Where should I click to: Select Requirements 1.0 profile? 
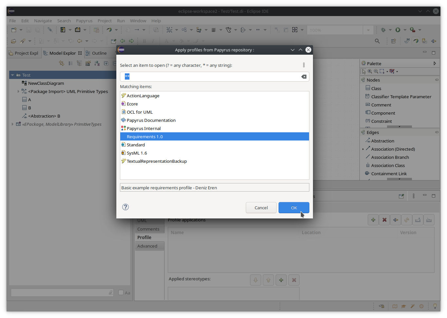coord(215,137)
